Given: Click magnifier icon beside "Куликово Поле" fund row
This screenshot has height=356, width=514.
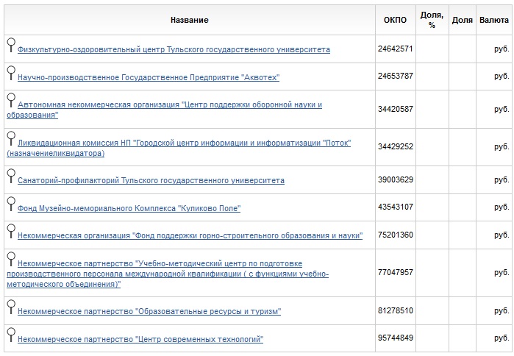Looking at the screenshot, I should coord(10,203).
